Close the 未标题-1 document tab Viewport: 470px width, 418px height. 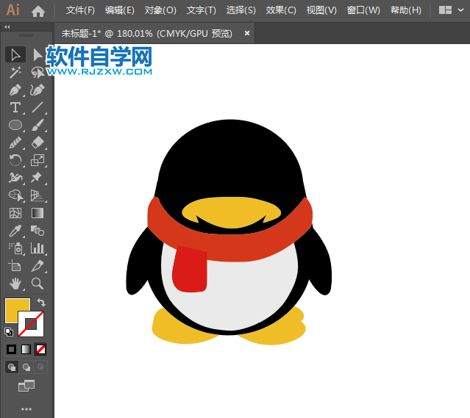tap(247, 33)
